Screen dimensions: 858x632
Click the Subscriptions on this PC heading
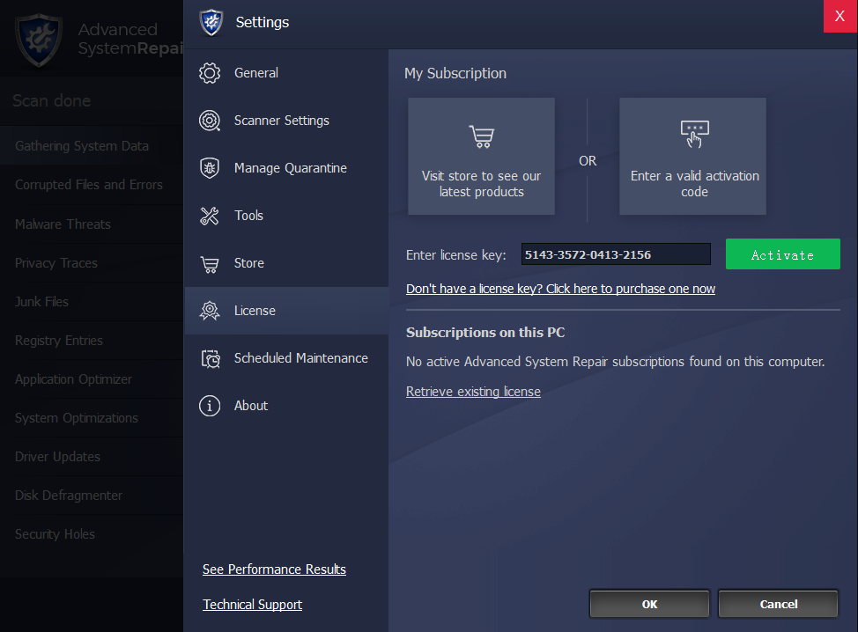[485, 333]
